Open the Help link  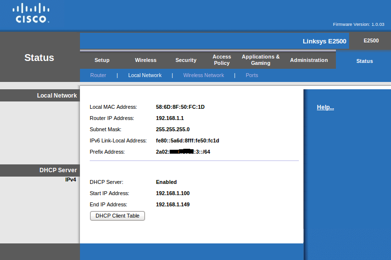pyautogui.click(x=325, y=107)
